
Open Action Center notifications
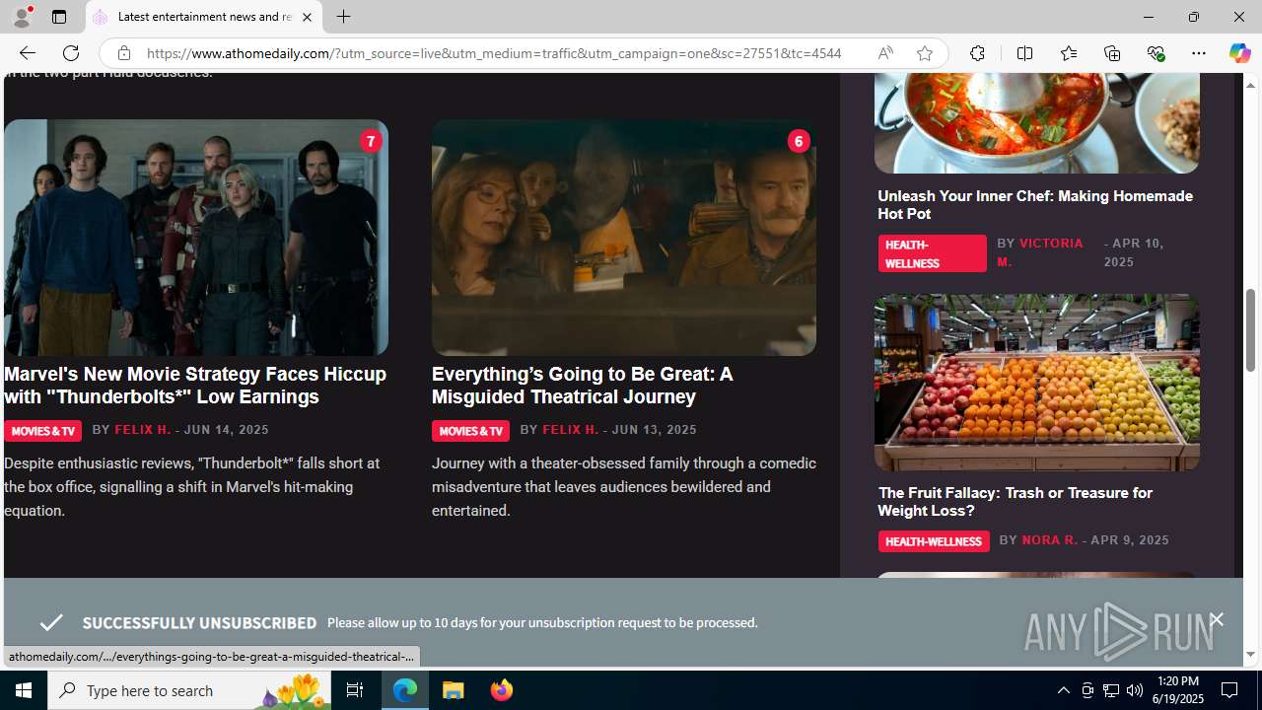coord(1230,690)
